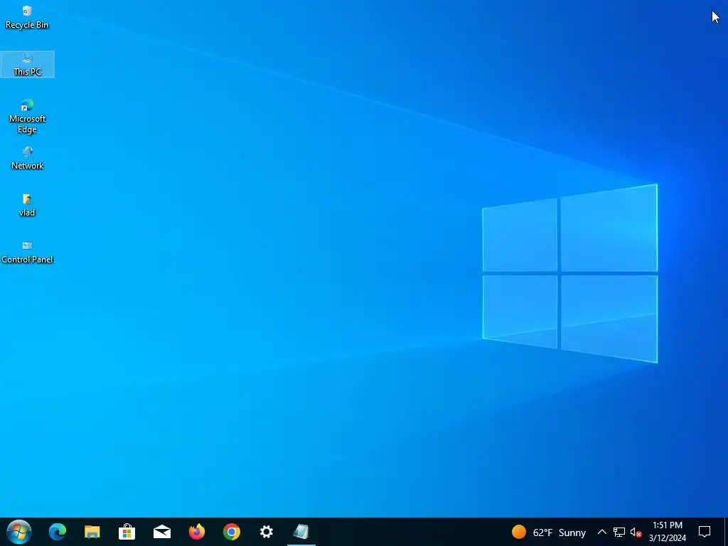This screenshot has height=546, width=728.
Task: Open Microsoft Store from the taskbar
Action: (x=127, y=532)
